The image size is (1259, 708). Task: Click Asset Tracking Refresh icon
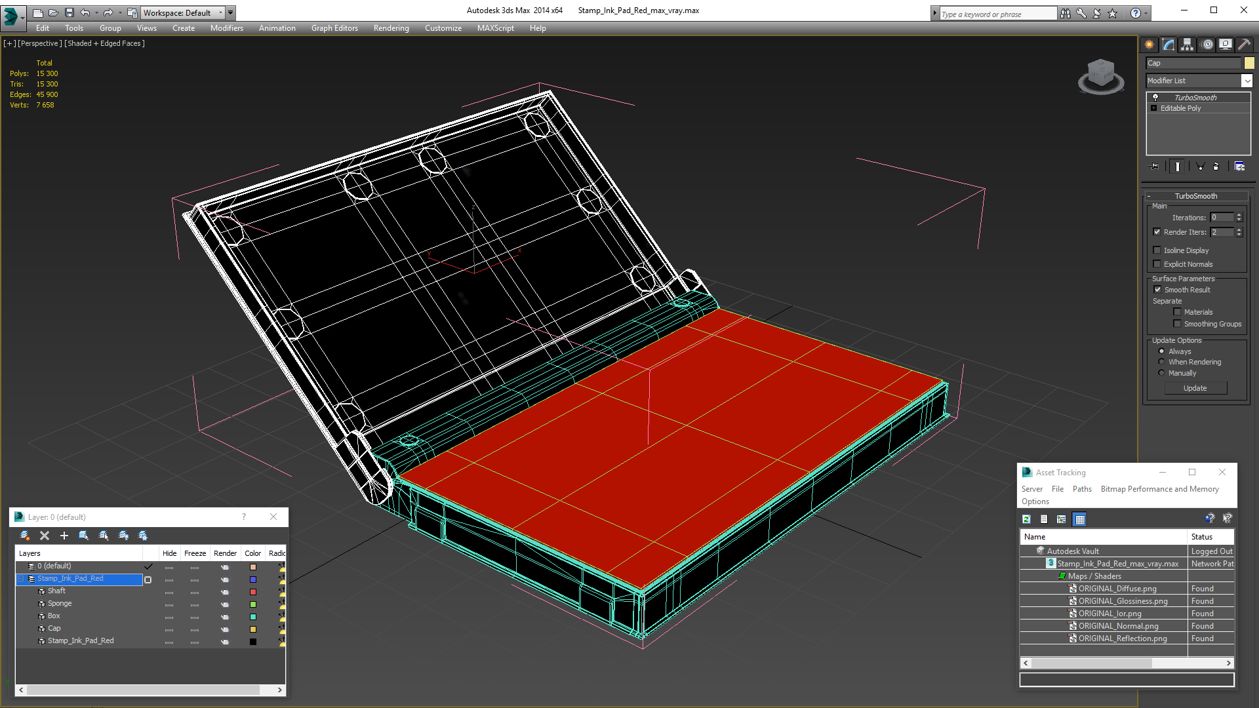(1027, 519)
